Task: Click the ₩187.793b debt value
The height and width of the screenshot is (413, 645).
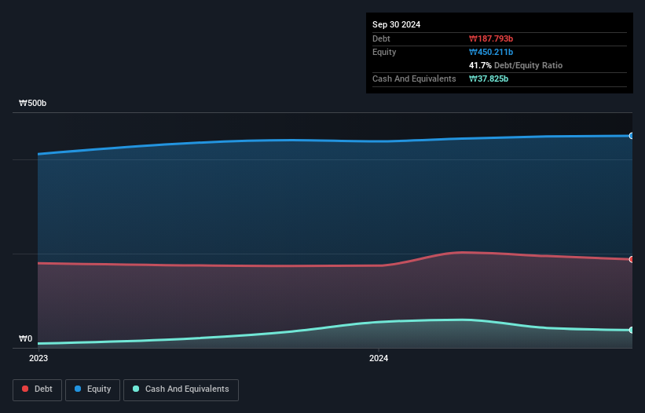Action: [x=491, y=38]
